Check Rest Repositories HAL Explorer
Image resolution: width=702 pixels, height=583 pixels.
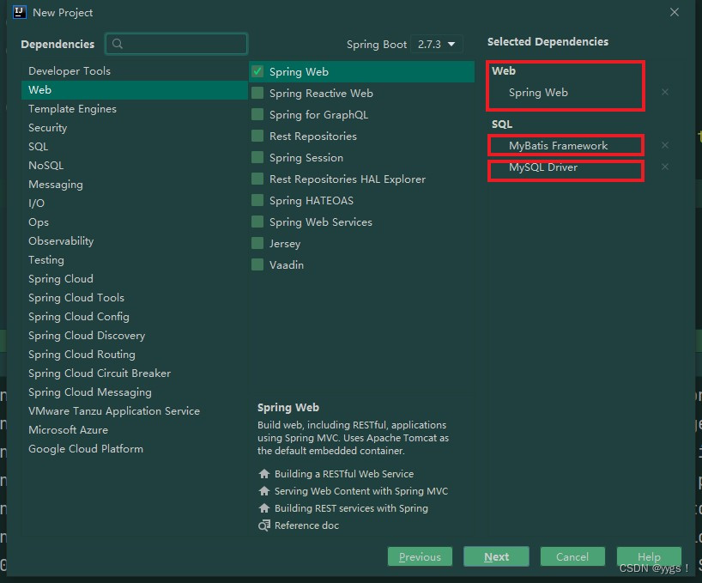tap(257, 179)
